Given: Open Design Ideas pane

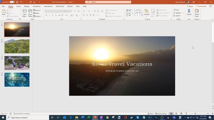Looking at the screenshot, I should click(197, 13).
